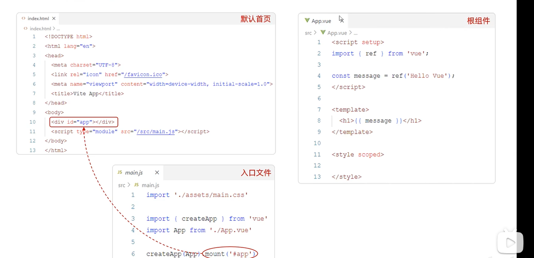
Task: Click the import { ref } from 'vue' line
Action: point(380,53)
